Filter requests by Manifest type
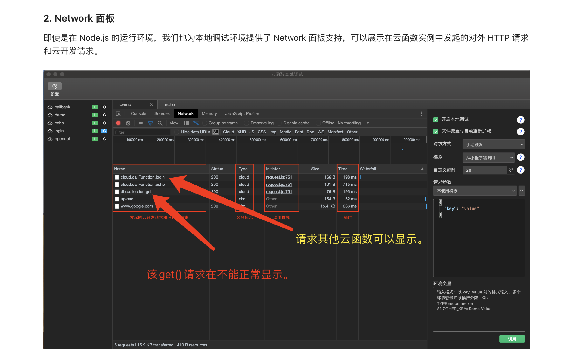This screenshot has width=561, height=354. [x=335, y=132]
